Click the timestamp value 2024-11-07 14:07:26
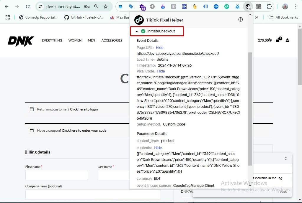The width and height of the screenshot is (302, 203). pos(175,65)
